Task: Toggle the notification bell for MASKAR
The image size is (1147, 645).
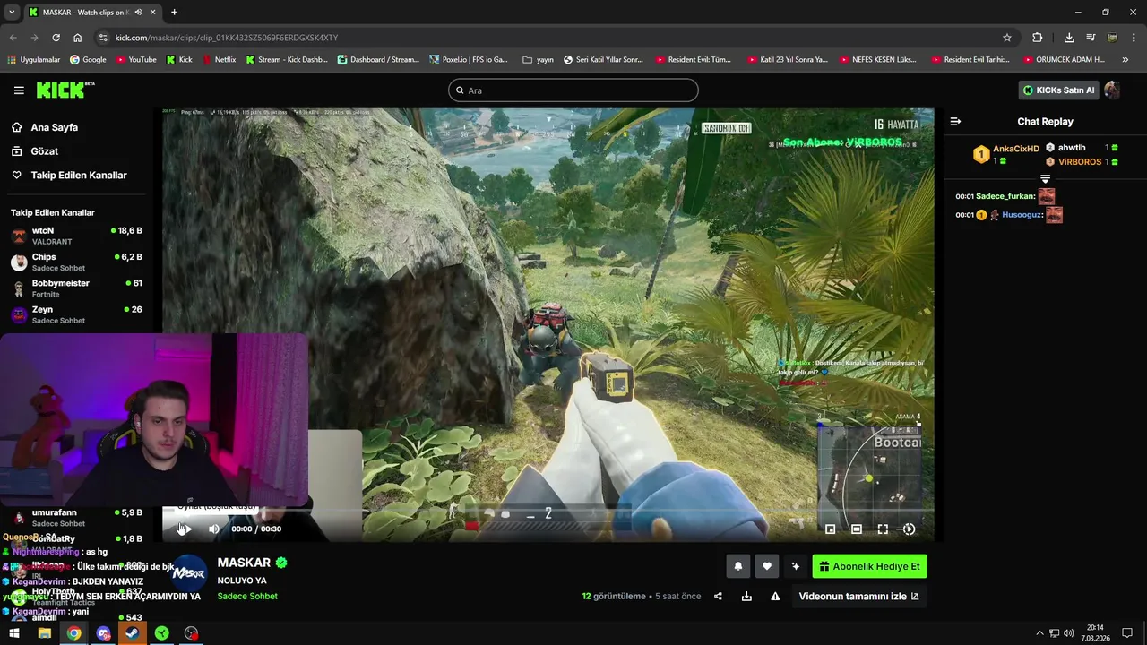Action: tap(738, 566)
